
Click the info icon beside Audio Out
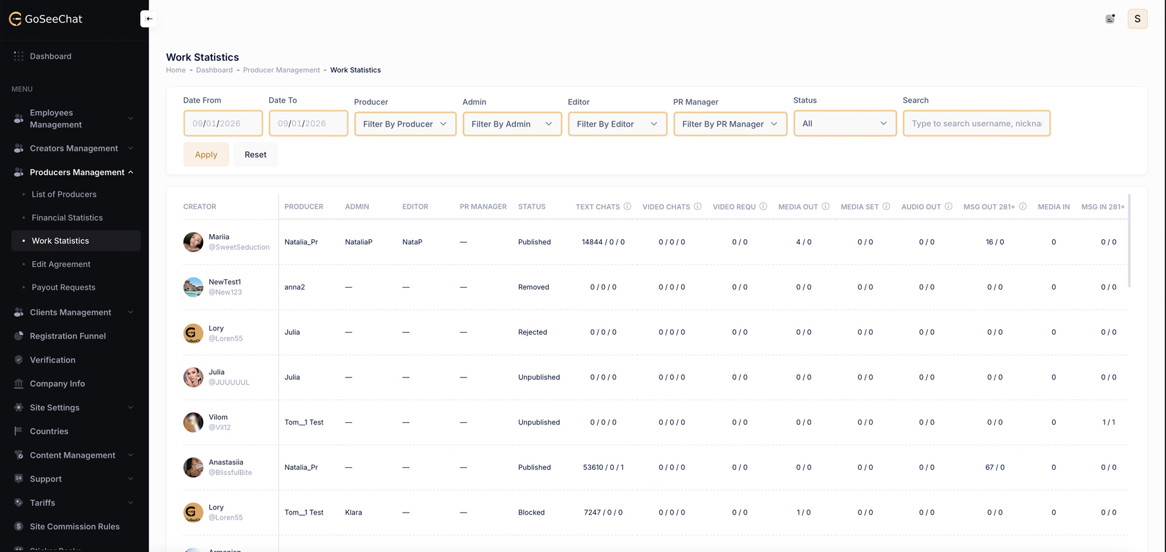coord(948,206)
